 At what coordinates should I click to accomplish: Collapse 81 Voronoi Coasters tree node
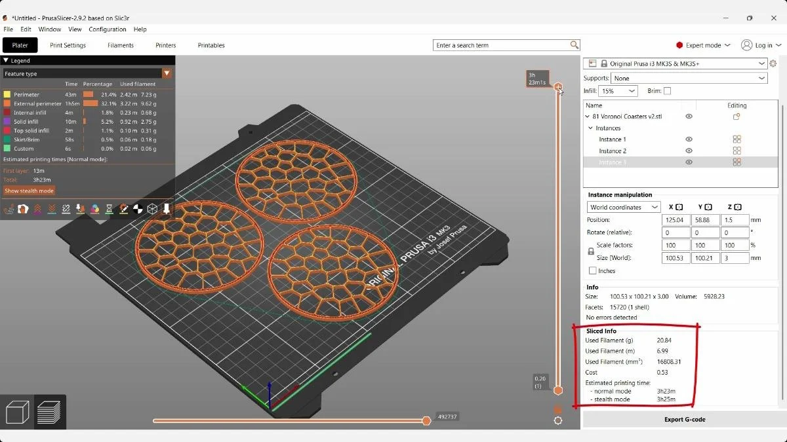click(587, 117)
